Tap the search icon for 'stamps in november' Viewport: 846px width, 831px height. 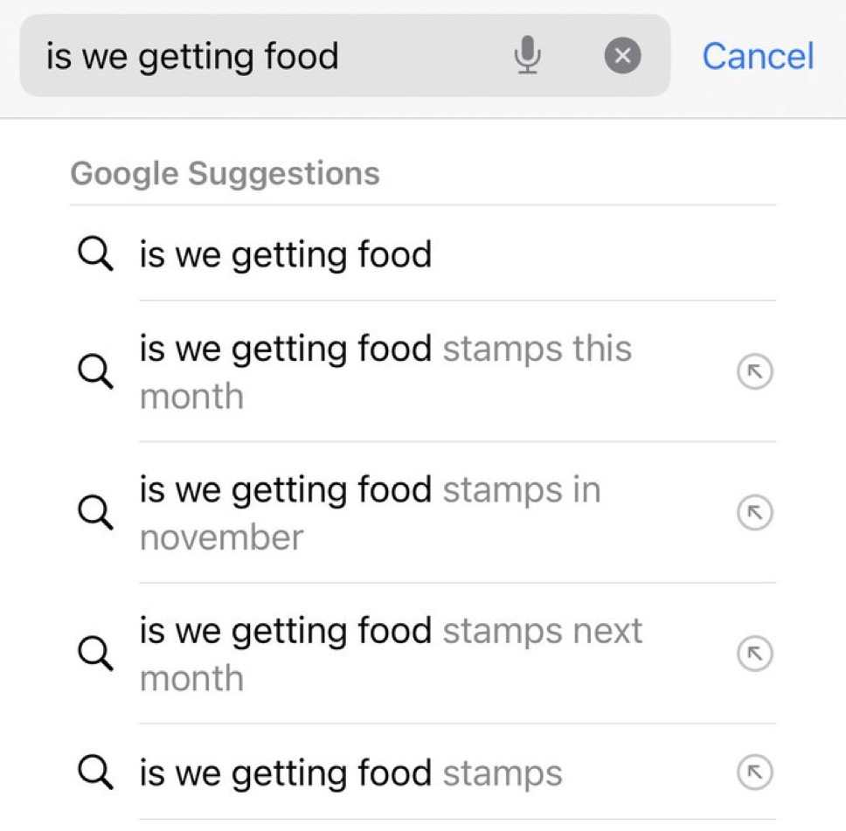(95, 513)
